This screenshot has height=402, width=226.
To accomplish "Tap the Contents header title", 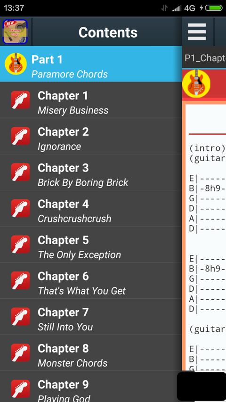I will (108, 33).
